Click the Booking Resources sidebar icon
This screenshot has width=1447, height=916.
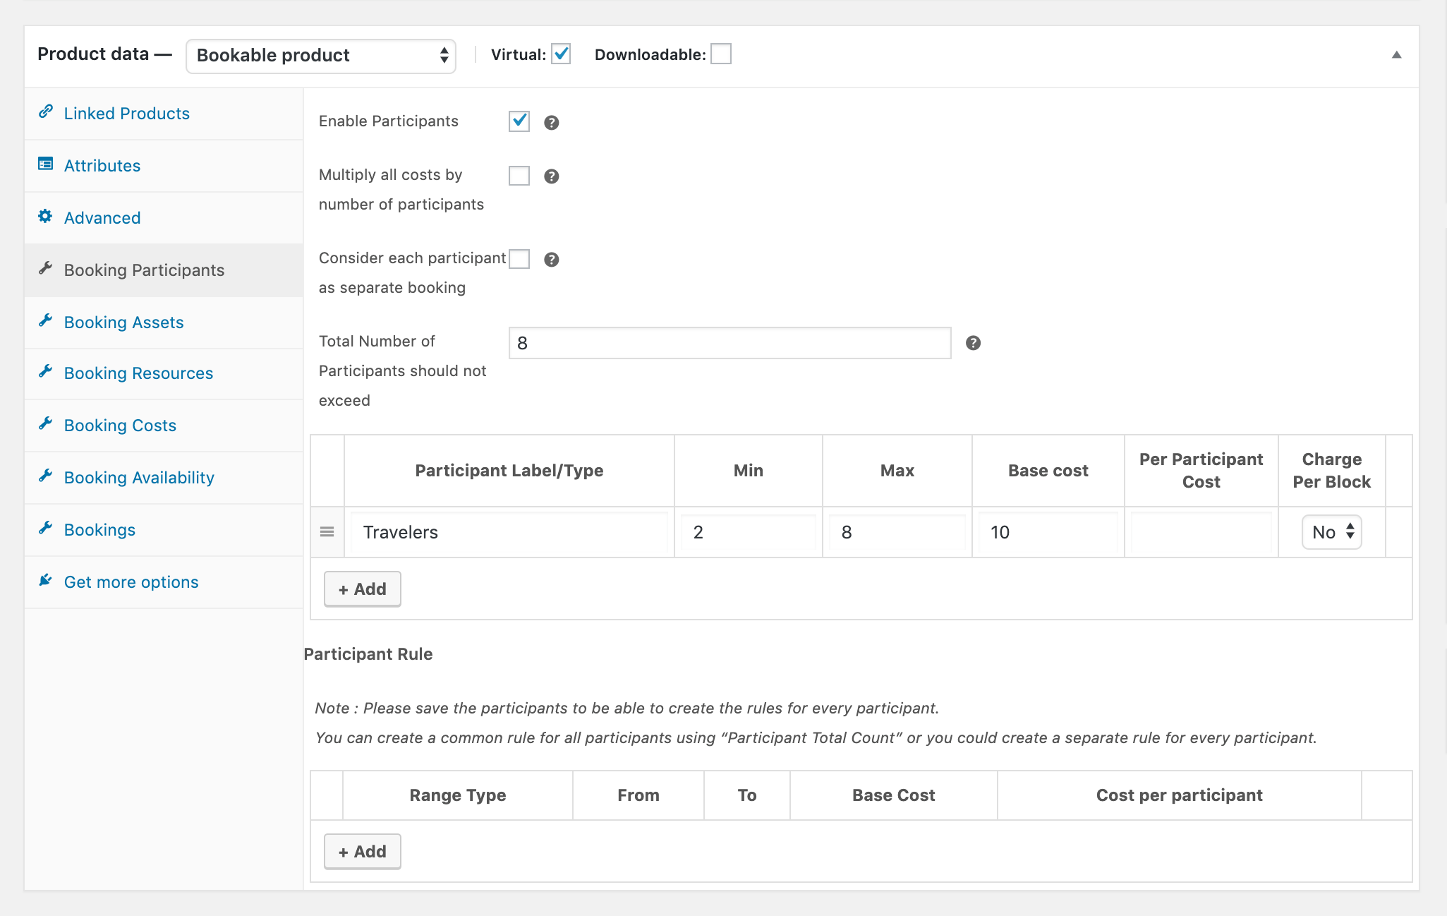(x=47, y=373)
